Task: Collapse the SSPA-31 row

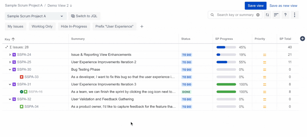Action: (x=10, y=84)
